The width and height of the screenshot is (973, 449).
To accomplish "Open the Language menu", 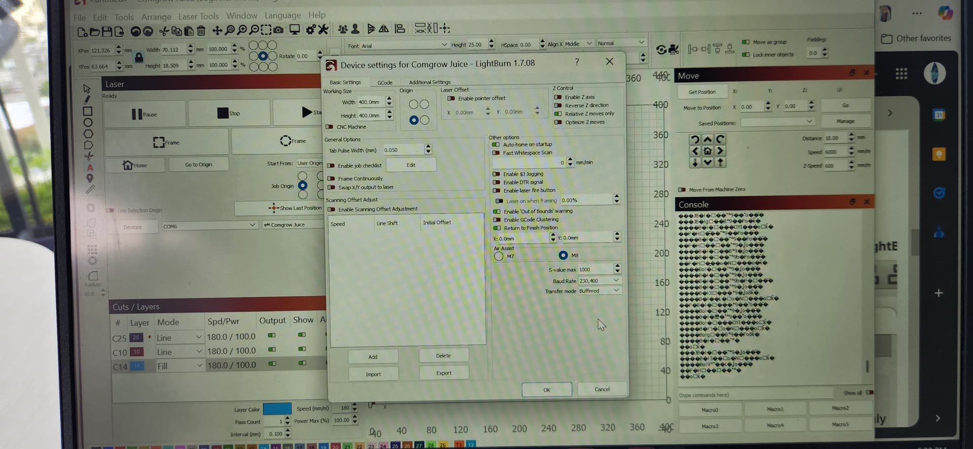I will click(283, 16).
